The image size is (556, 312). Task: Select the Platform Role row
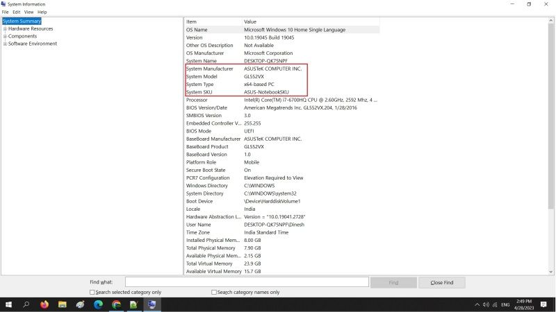(282, 162)
